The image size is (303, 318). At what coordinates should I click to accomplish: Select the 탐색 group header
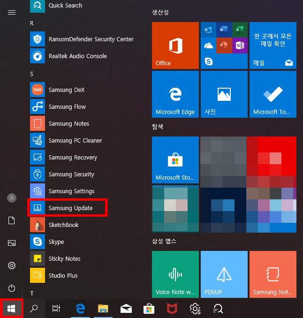(158, 127)
